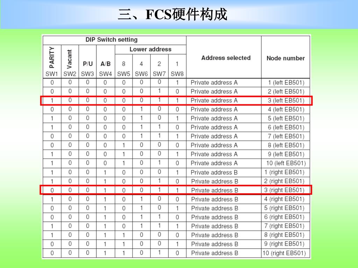358x268 pixels.
Task: Click 'Private address A' in node 10 left row
Action: click(214, 163)
